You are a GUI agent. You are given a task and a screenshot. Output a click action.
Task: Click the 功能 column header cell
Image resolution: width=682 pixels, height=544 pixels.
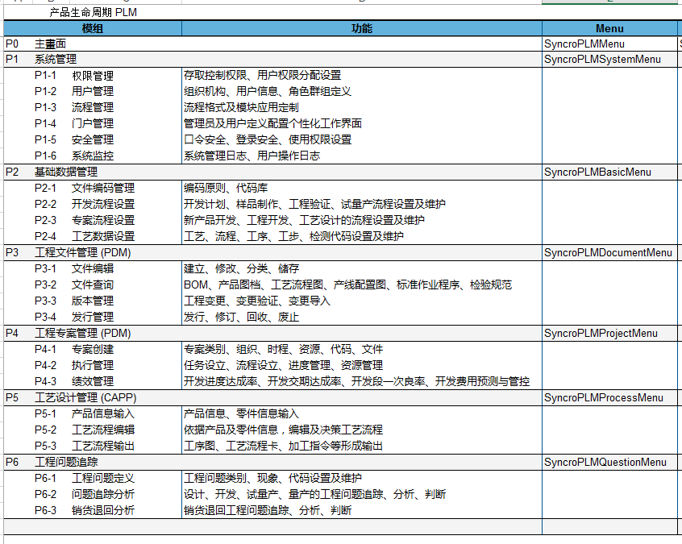pyautogui.click(x=361, y=29)
